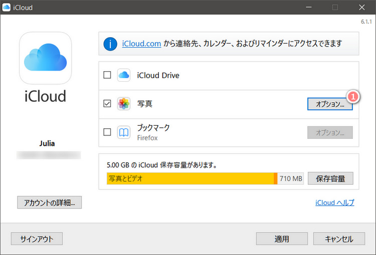Viewport: 376px width, 255px height.
Task: Click the blue info icon
Action: coord(110,44)
